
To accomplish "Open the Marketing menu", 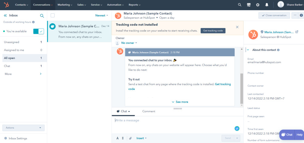I will pos(65,5).
